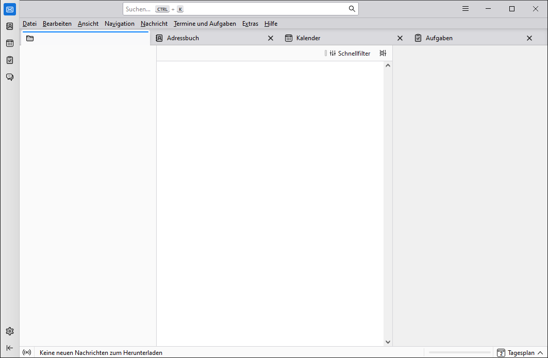
Task: Open Address Book from left sidebar
Action: tap(10, 26)
